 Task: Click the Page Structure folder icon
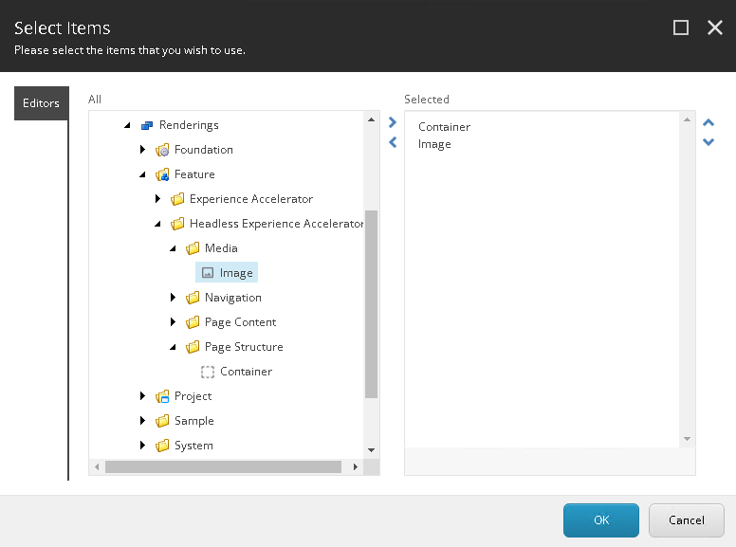193,347
